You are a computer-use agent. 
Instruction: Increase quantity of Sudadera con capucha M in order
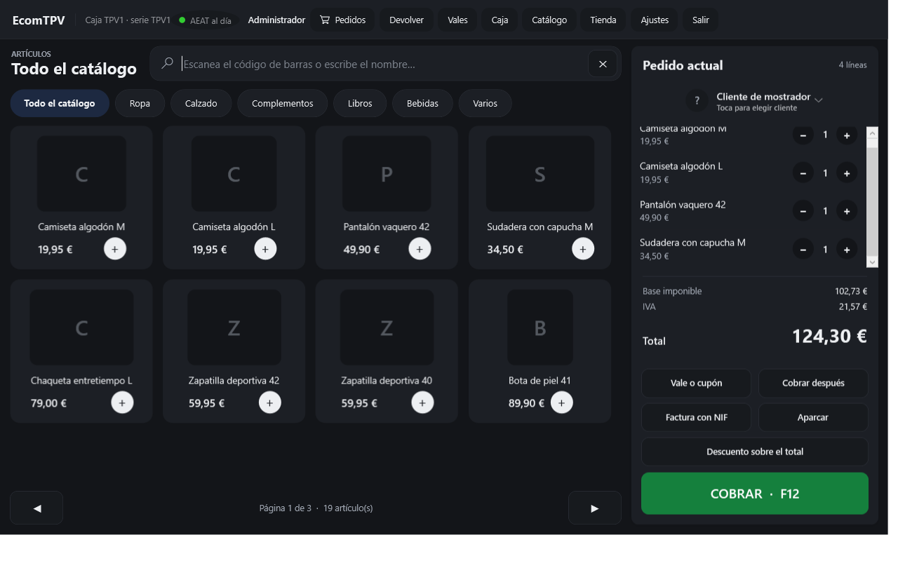(847, 250)
